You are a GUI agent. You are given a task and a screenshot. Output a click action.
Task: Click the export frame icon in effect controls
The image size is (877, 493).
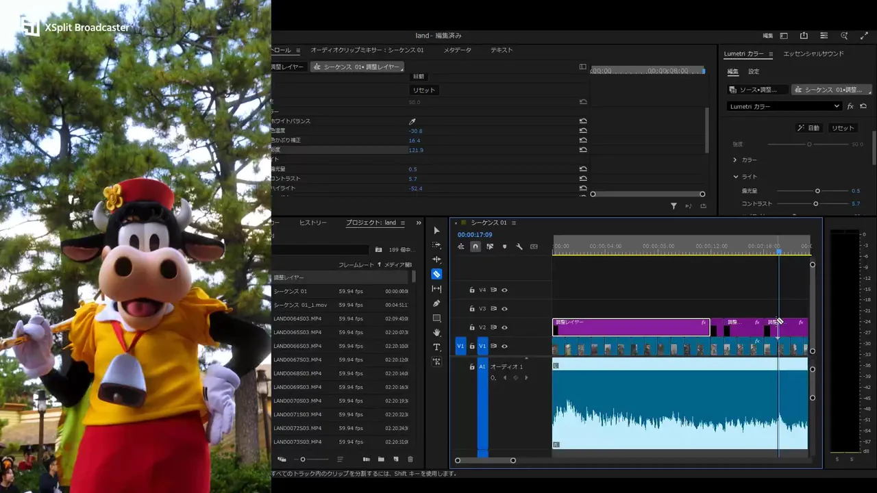point(703,205)
